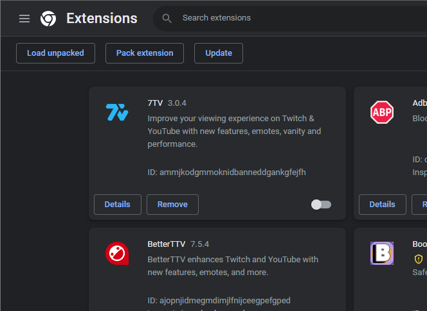Click the BetterTTV ID ajopnjidmegmdimjlfnijceegpefgped
The height and width of the screenshot is (311, 427).
click(x=219, y=301)
